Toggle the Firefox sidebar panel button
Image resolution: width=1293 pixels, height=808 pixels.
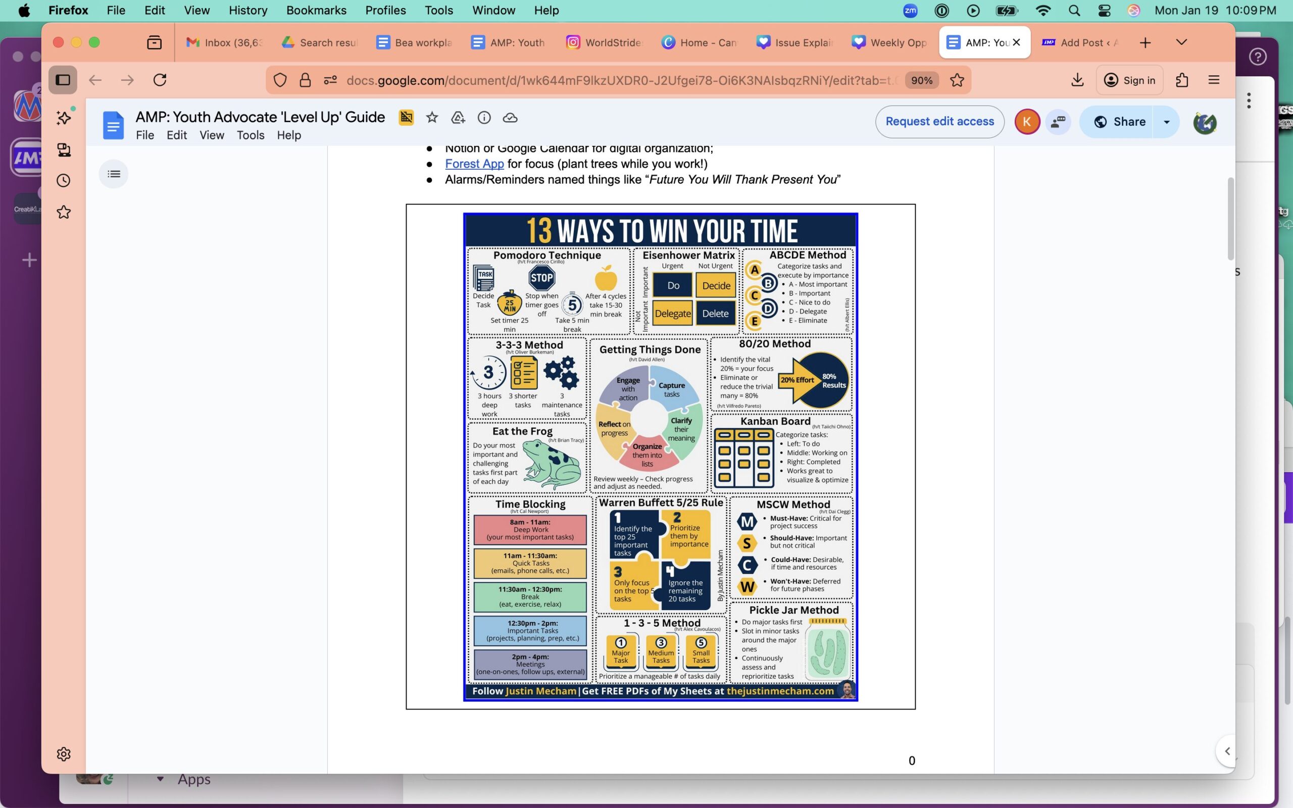(63, 80)
